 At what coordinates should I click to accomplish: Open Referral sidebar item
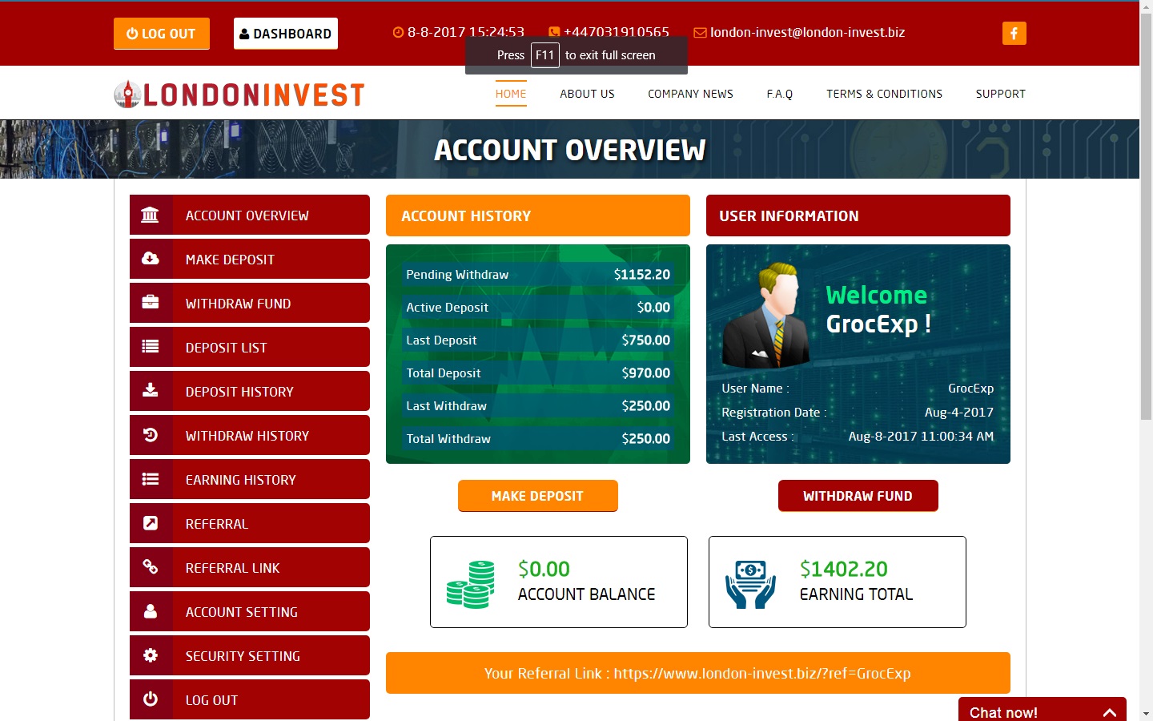[x=250, y=523]
